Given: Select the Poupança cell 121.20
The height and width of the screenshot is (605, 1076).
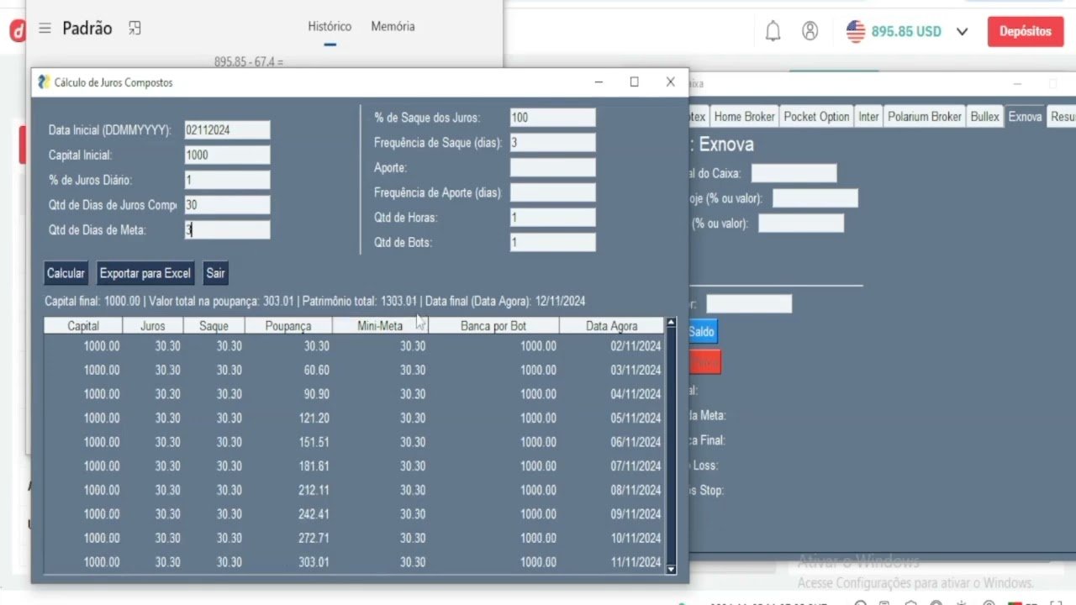Looking at the screenshot, I should tap(314, 418).
